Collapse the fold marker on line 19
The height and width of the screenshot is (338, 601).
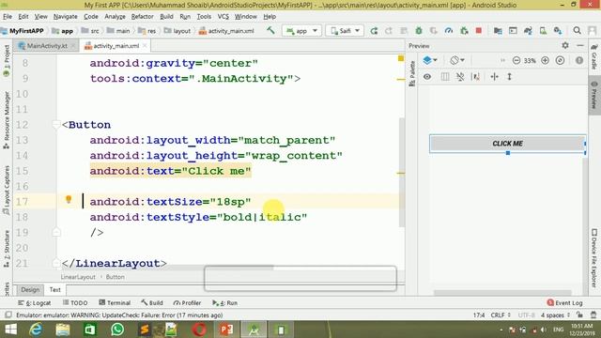56,232
